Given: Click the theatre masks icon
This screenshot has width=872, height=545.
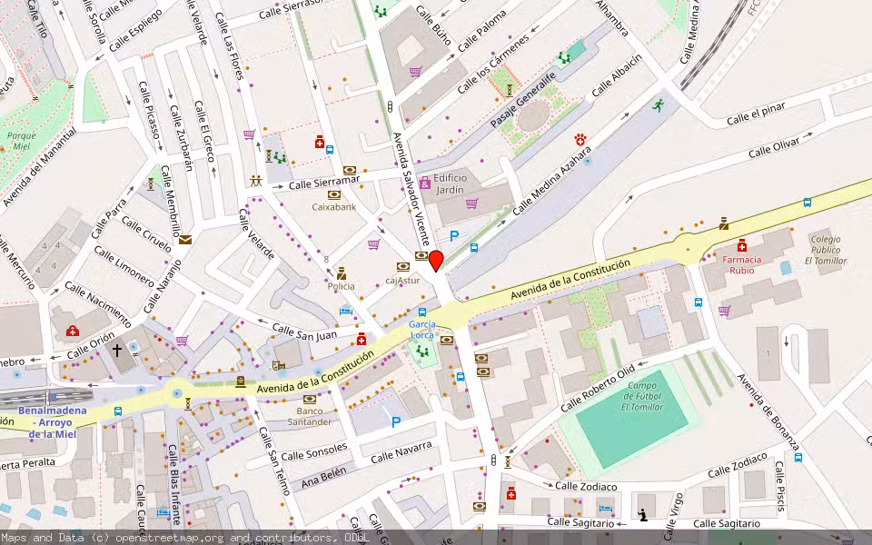Looking at the screenshot, I should click(x=278, y=365).
